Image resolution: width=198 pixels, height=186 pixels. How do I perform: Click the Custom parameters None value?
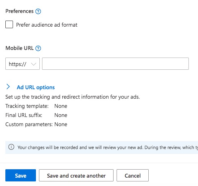(x=61, y=124)
